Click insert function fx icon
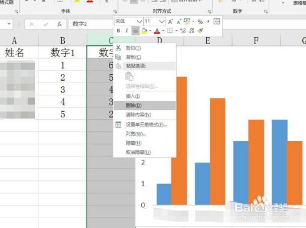Viewport: 306px width, 228px height. click(x=59, y=24)
